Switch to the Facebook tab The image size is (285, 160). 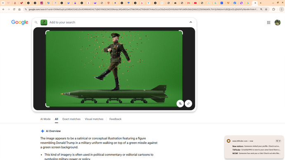[x=235, y=3]
